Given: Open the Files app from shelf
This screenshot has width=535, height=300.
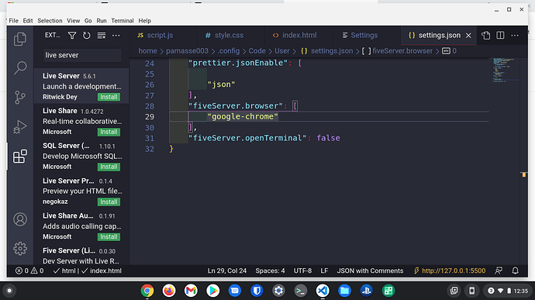Looking at the screenshot, I should coord(344,291).
